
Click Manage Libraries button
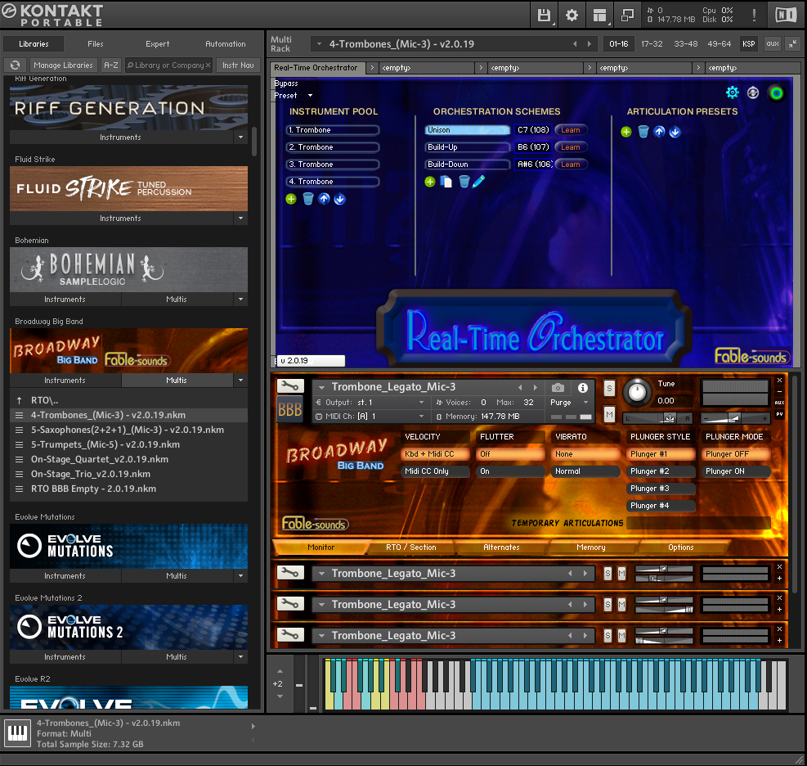click(63, 65)
